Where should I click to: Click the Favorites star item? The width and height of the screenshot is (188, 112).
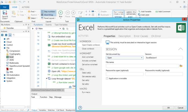9,28
